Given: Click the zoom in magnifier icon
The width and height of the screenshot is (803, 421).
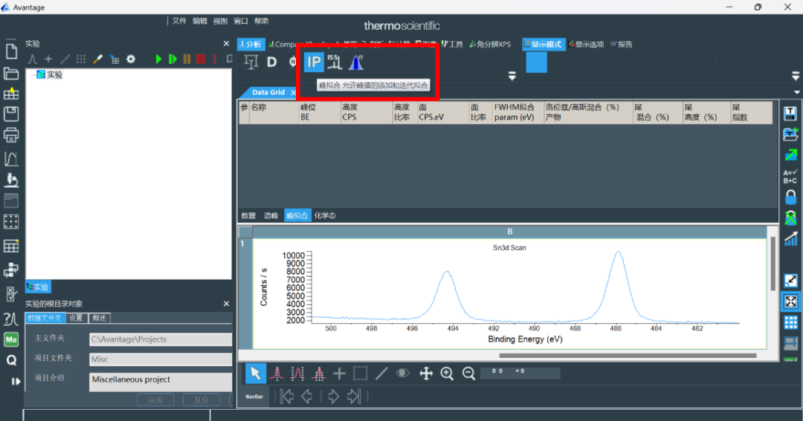Looking at the screenshot, I should [447, 373].
